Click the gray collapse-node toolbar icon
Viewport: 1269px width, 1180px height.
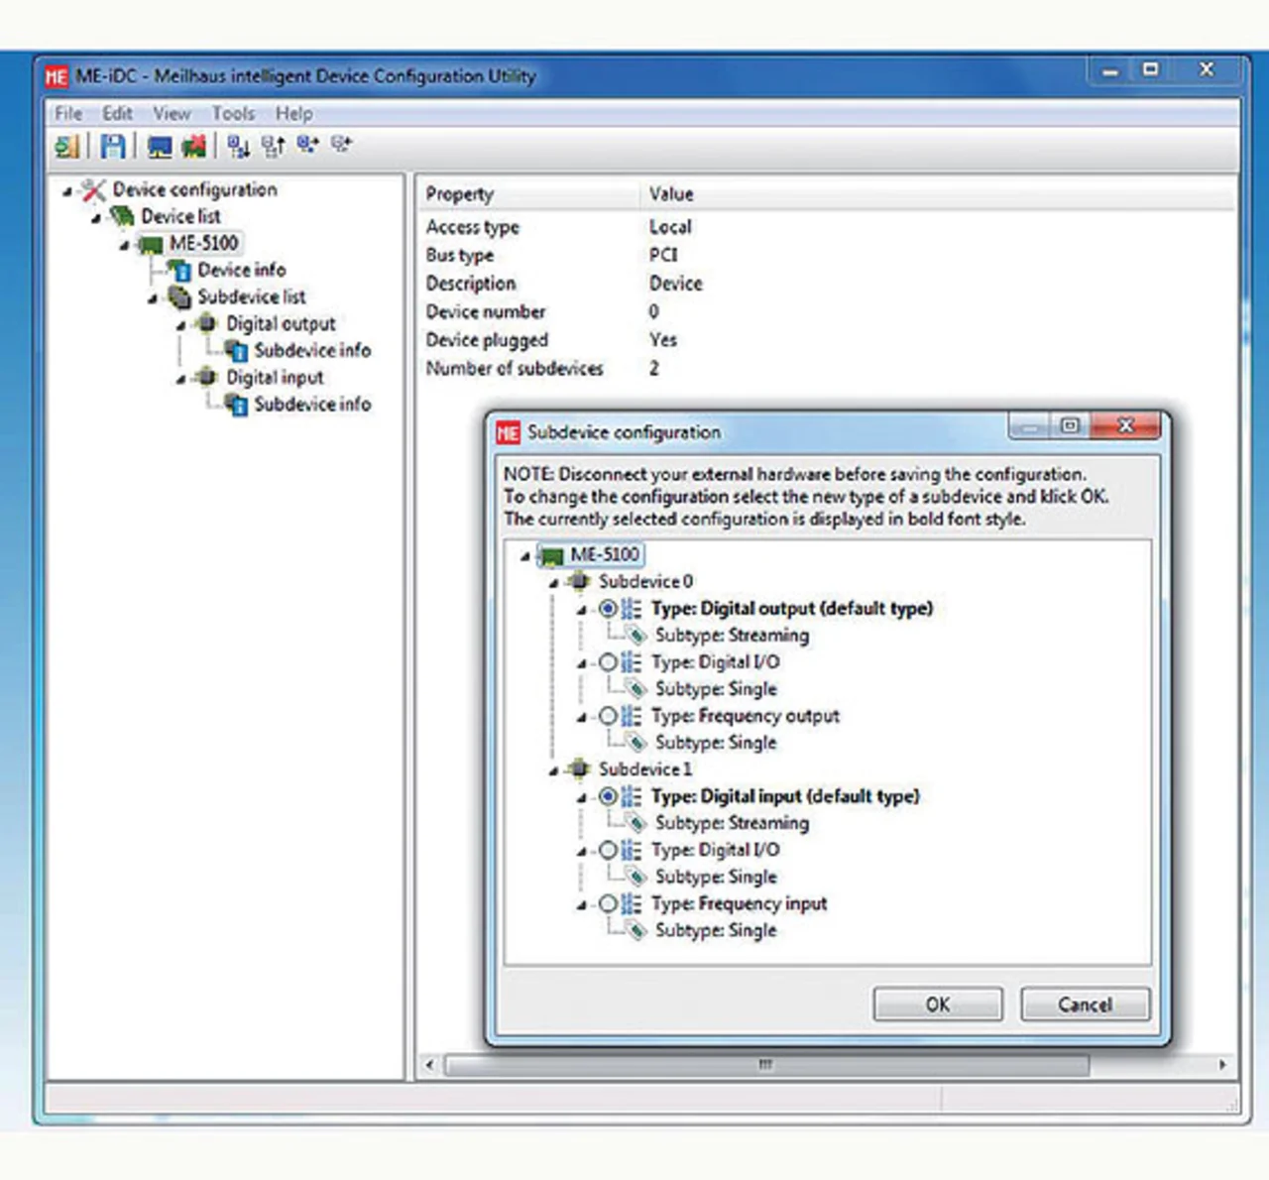pos(342,145)
